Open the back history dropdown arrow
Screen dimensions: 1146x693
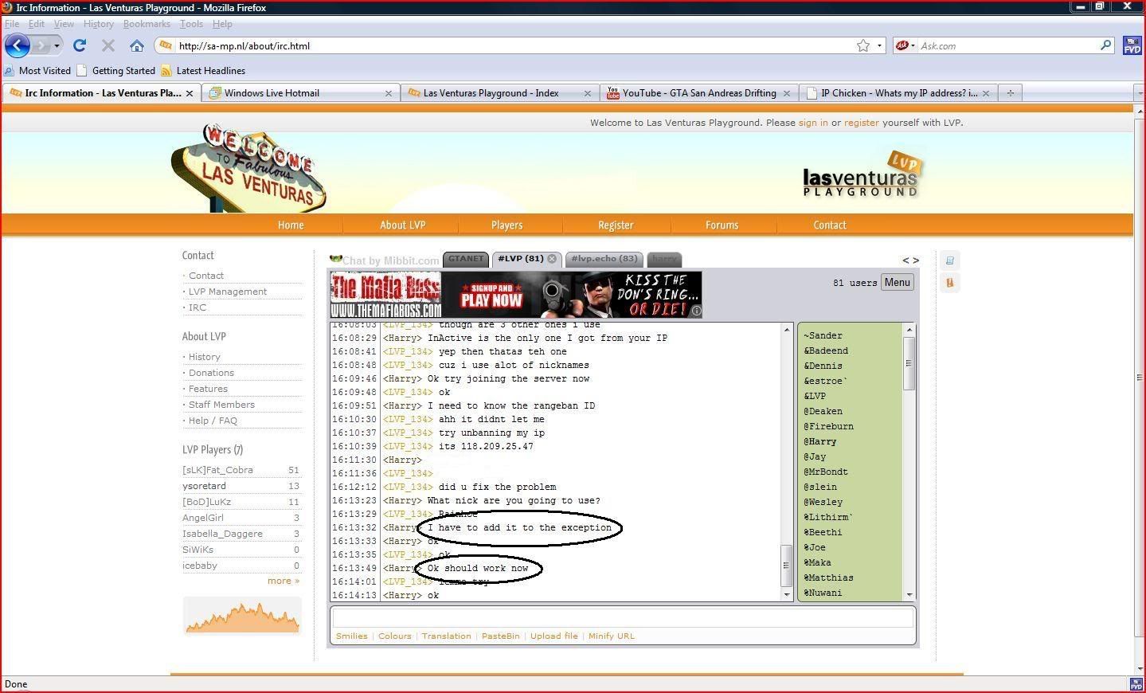(57, 46)
